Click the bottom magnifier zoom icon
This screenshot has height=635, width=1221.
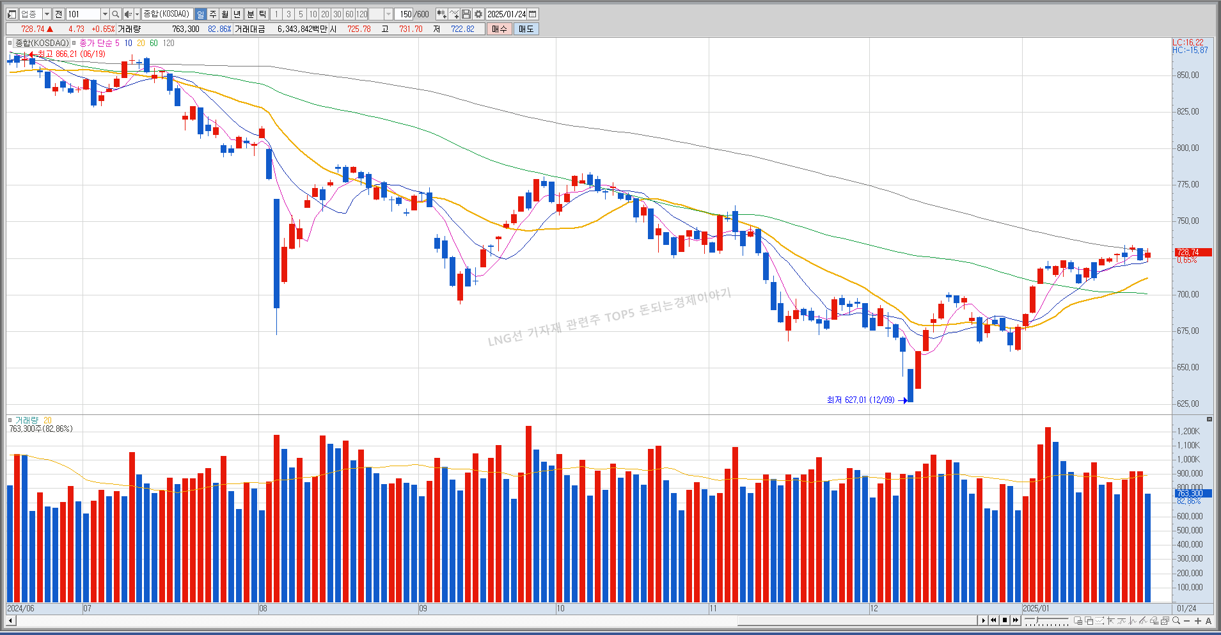[x=1176, y=620]
